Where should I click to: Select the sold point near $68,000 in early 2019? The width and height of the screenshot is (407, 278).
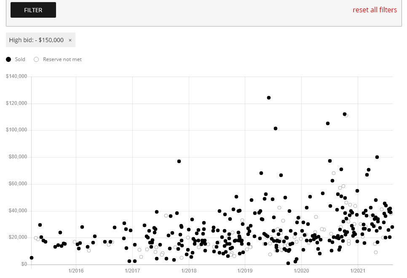click(x=261, y=173)
